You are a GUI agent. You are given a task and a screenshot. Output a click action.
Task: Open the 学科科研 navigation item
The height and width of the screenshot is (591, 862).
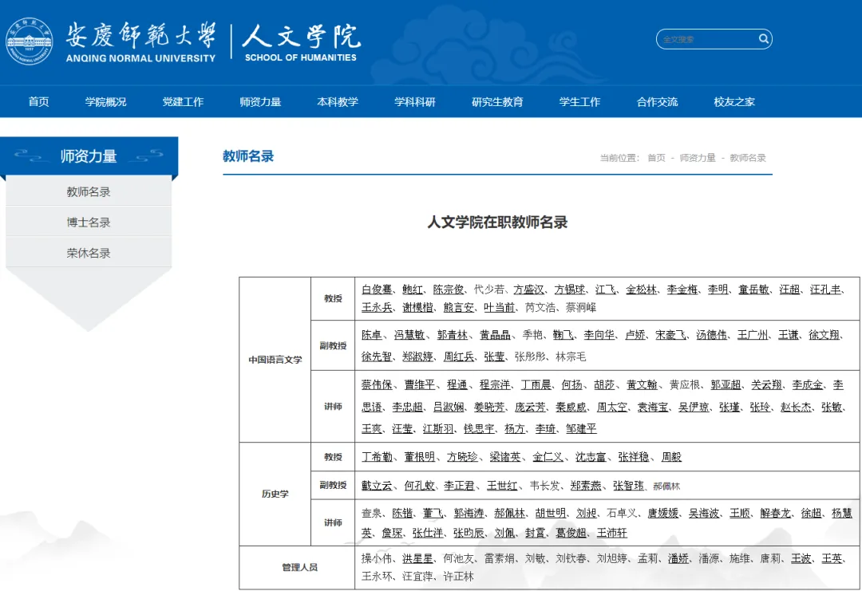point(414,101)
